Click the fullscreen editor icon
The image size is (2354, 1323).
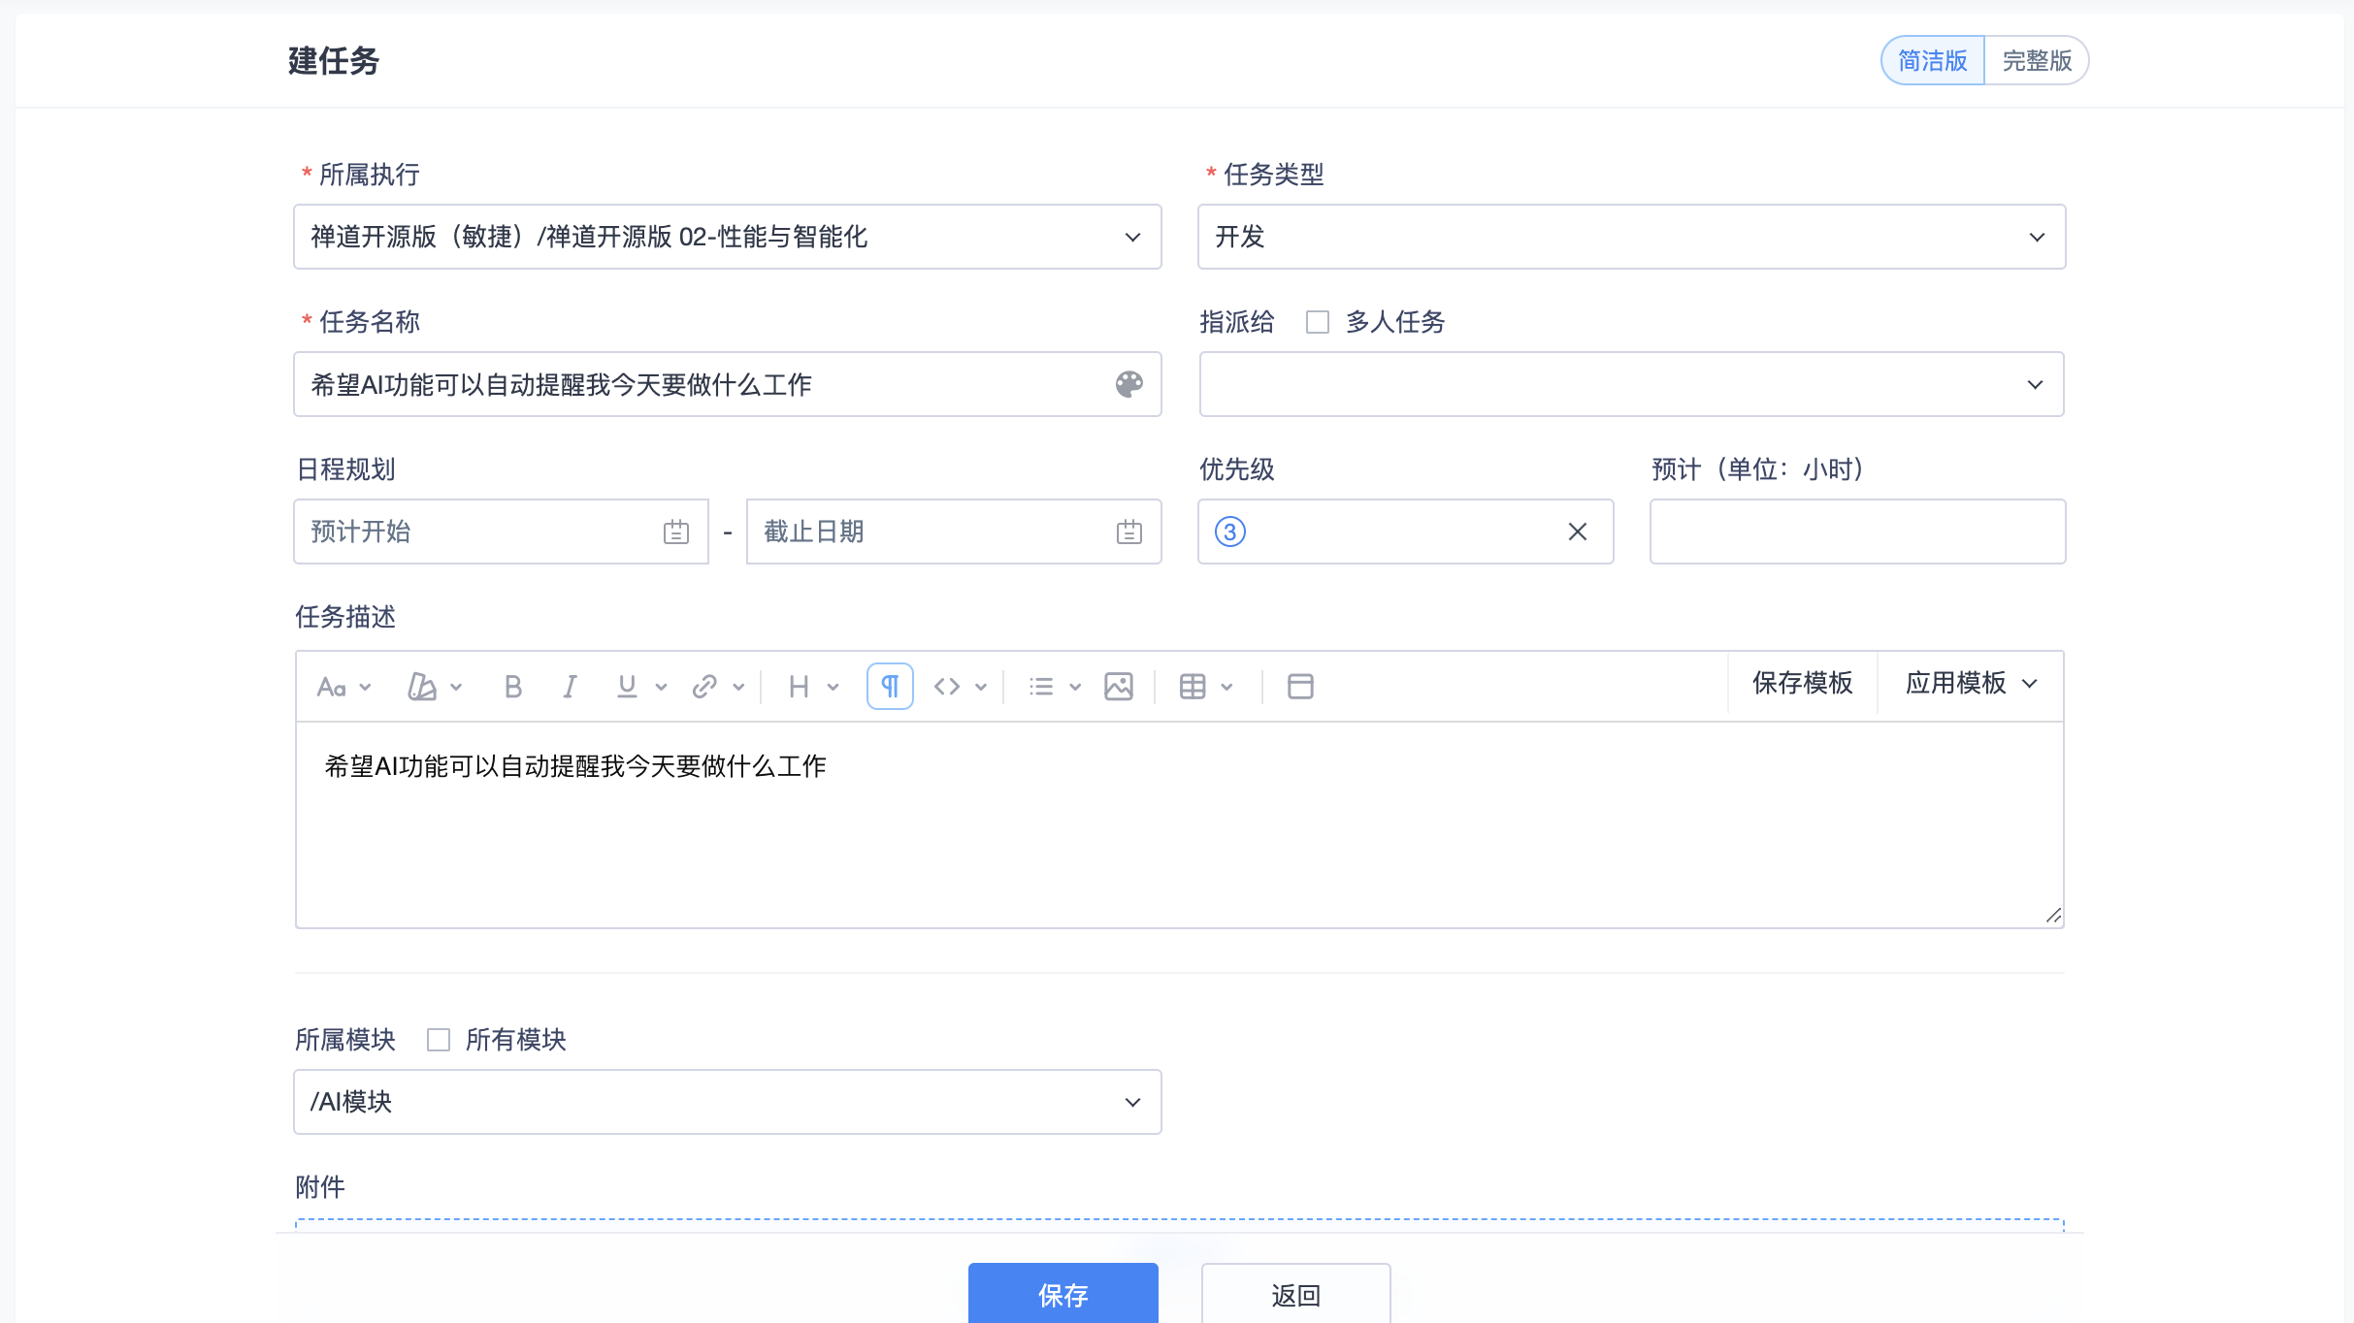point(1300,687)
